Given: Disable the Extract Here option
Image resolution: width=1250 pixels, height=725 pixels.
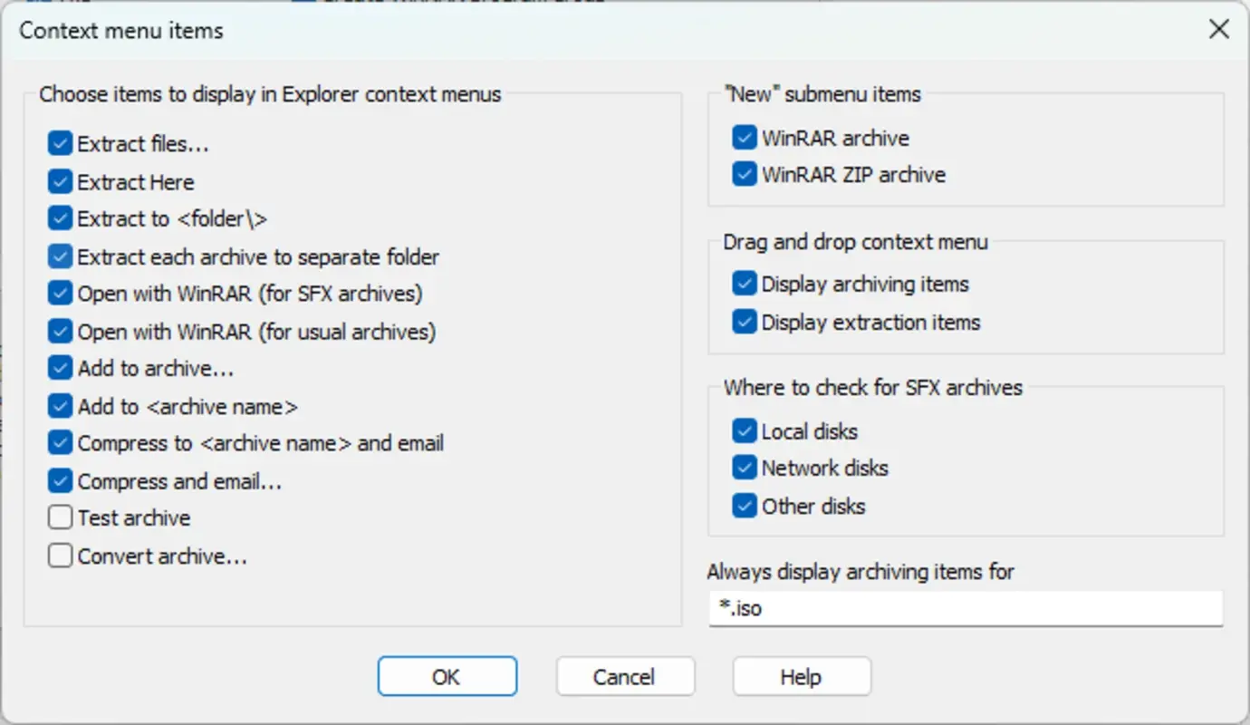Looking at the screenshot, I should click(x=59, y=181).
